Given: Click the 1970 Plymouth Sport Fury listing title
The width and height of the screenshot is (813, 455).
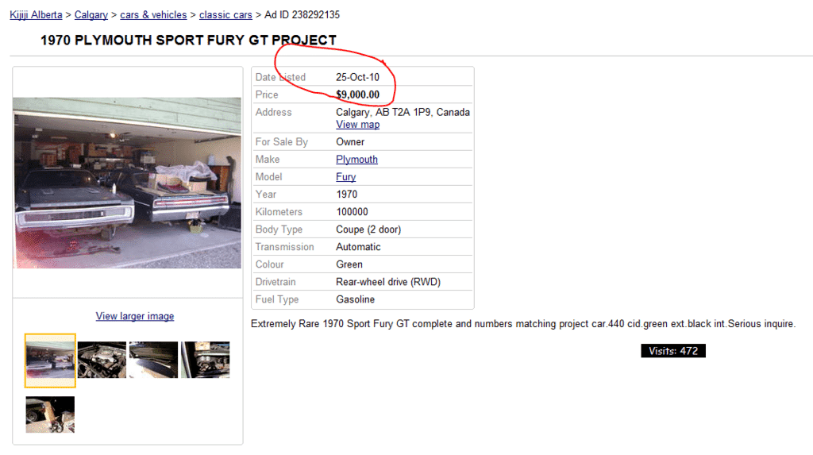Looking at the screenshot, I should (x=188, y=40).
